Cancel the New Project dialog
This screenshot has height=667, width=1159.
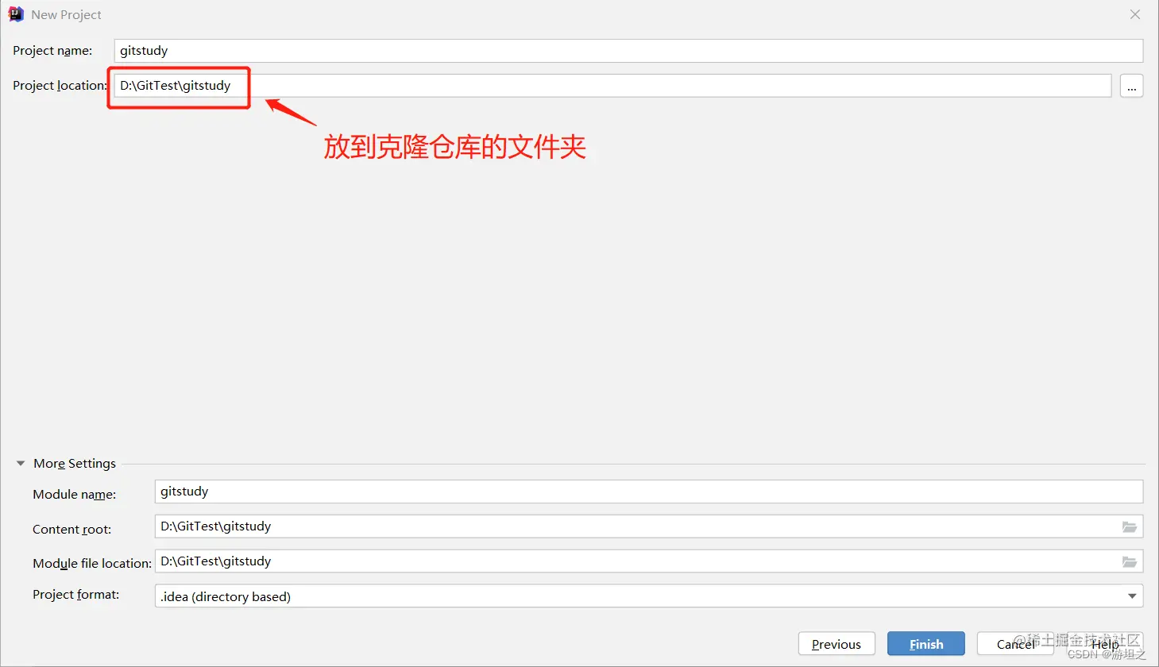1015,644
